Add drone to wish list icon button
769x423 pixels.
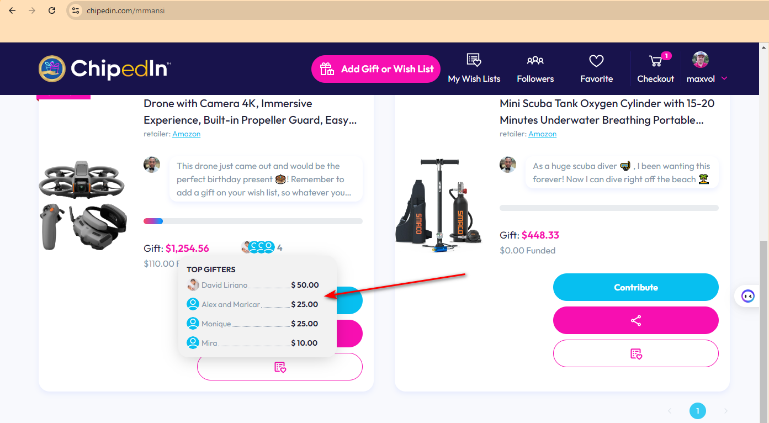click(280, 367)
